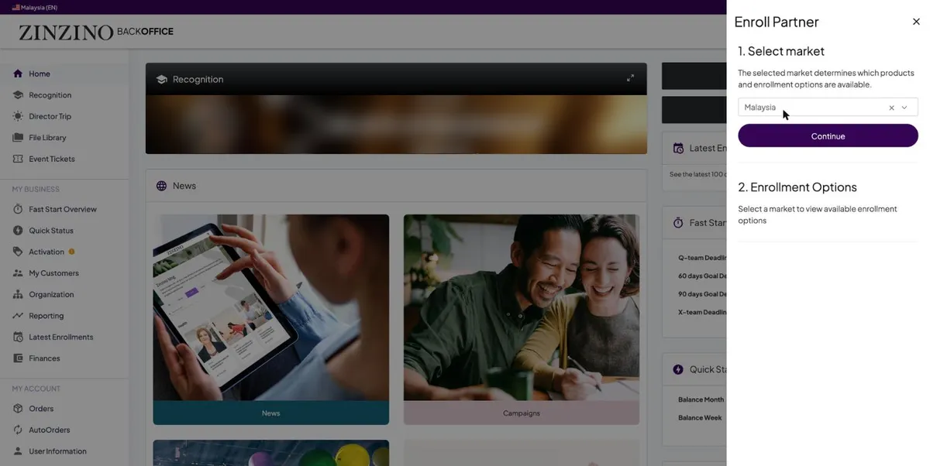930x466 pixels.
Task: Click the 'Balance Week' label
Action: [x=700, y=417]
